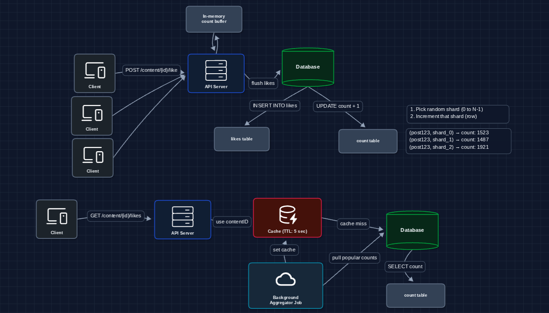549x313 pixels.
Task: Select the UPDATE count + 1 label
Action: [x=338, y=106]
